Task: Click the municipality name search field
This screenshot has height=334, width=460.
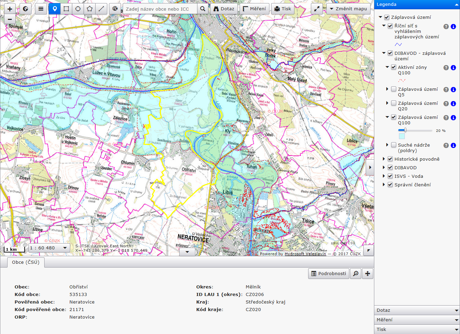Action: coord(160,9)
